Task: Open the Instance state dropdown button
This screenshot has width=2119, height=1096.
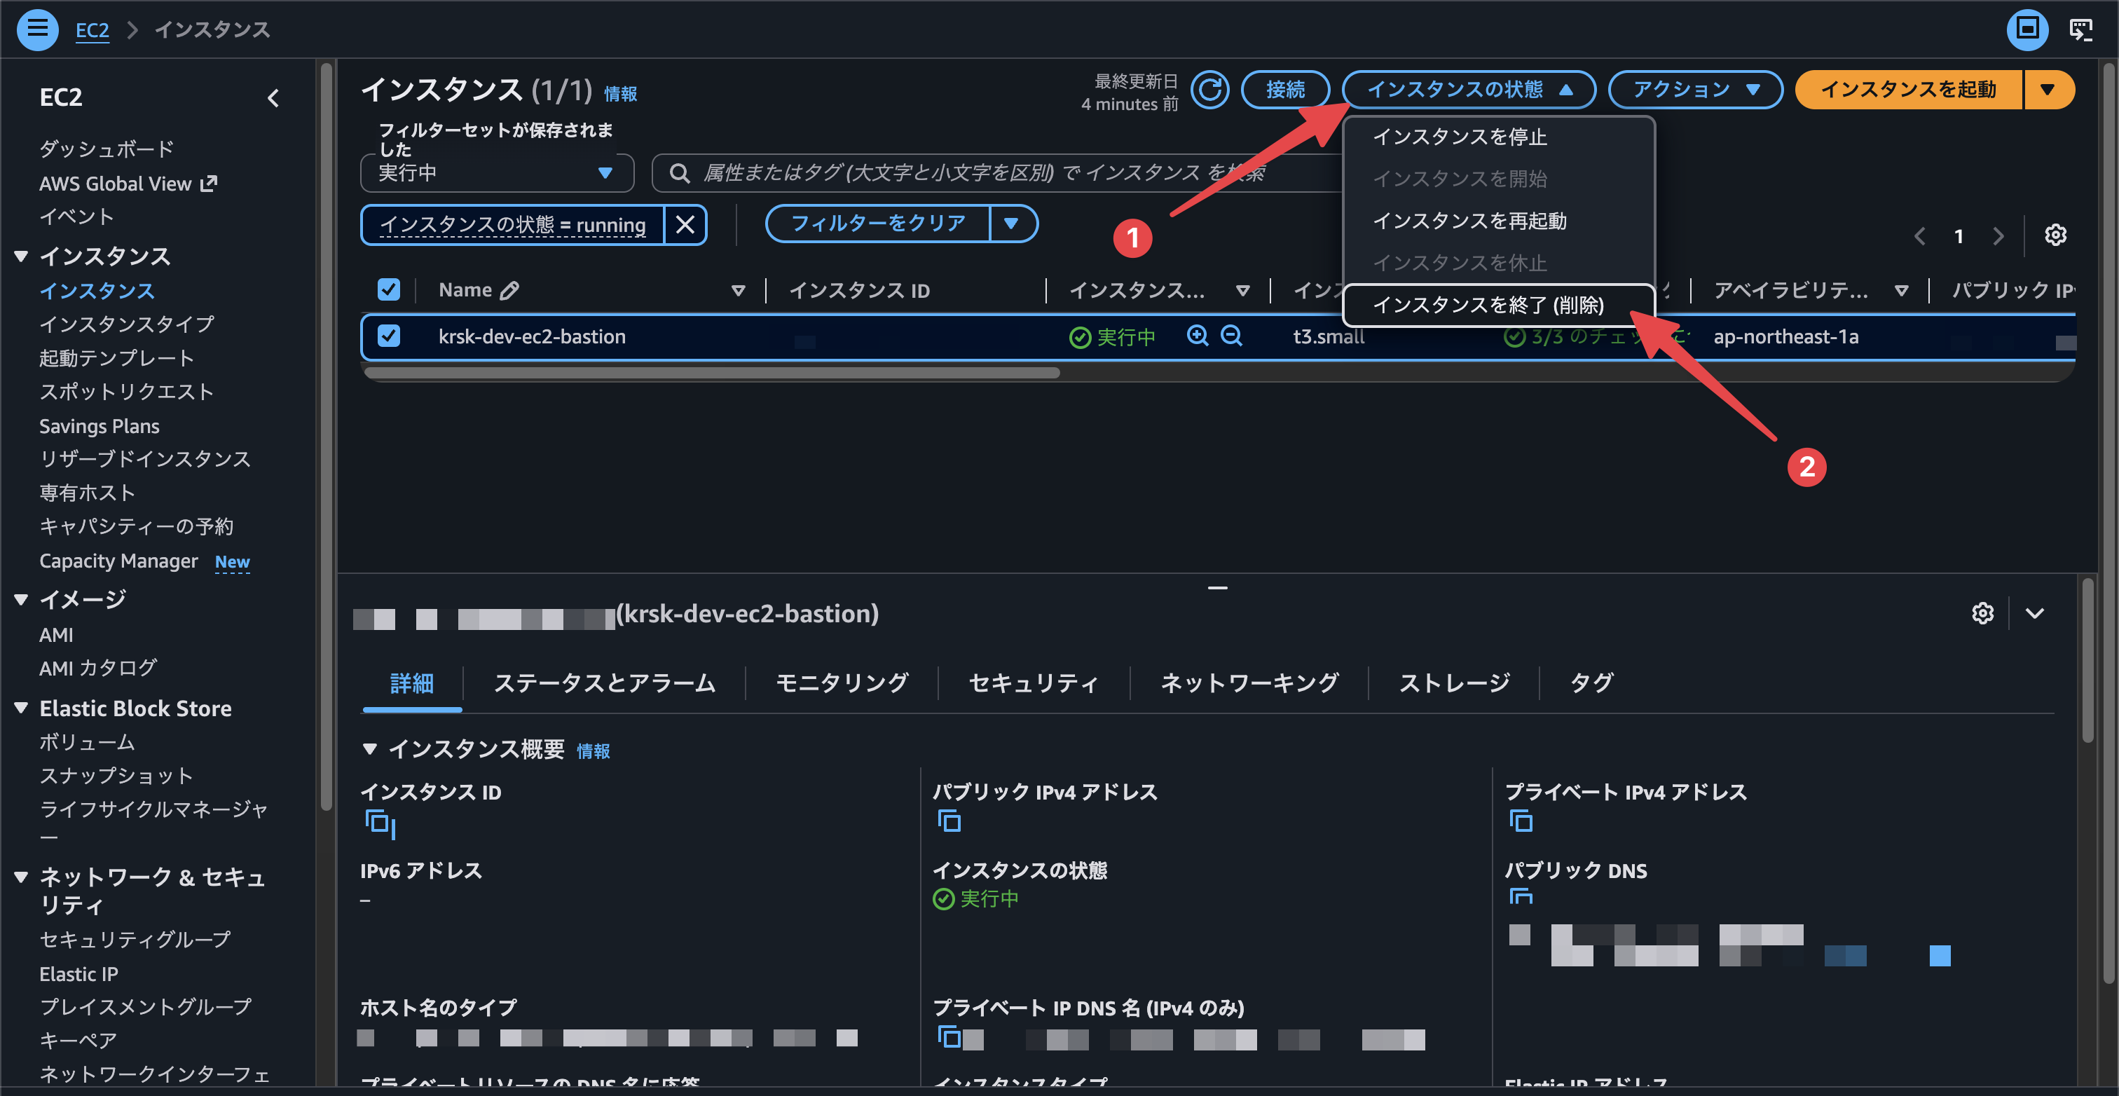Action: pyautogui.click(x=1468, y=90)
